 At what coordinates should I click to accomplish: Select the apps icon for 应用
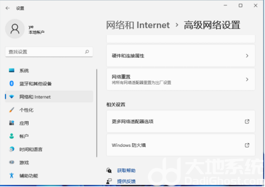(12, 123)
